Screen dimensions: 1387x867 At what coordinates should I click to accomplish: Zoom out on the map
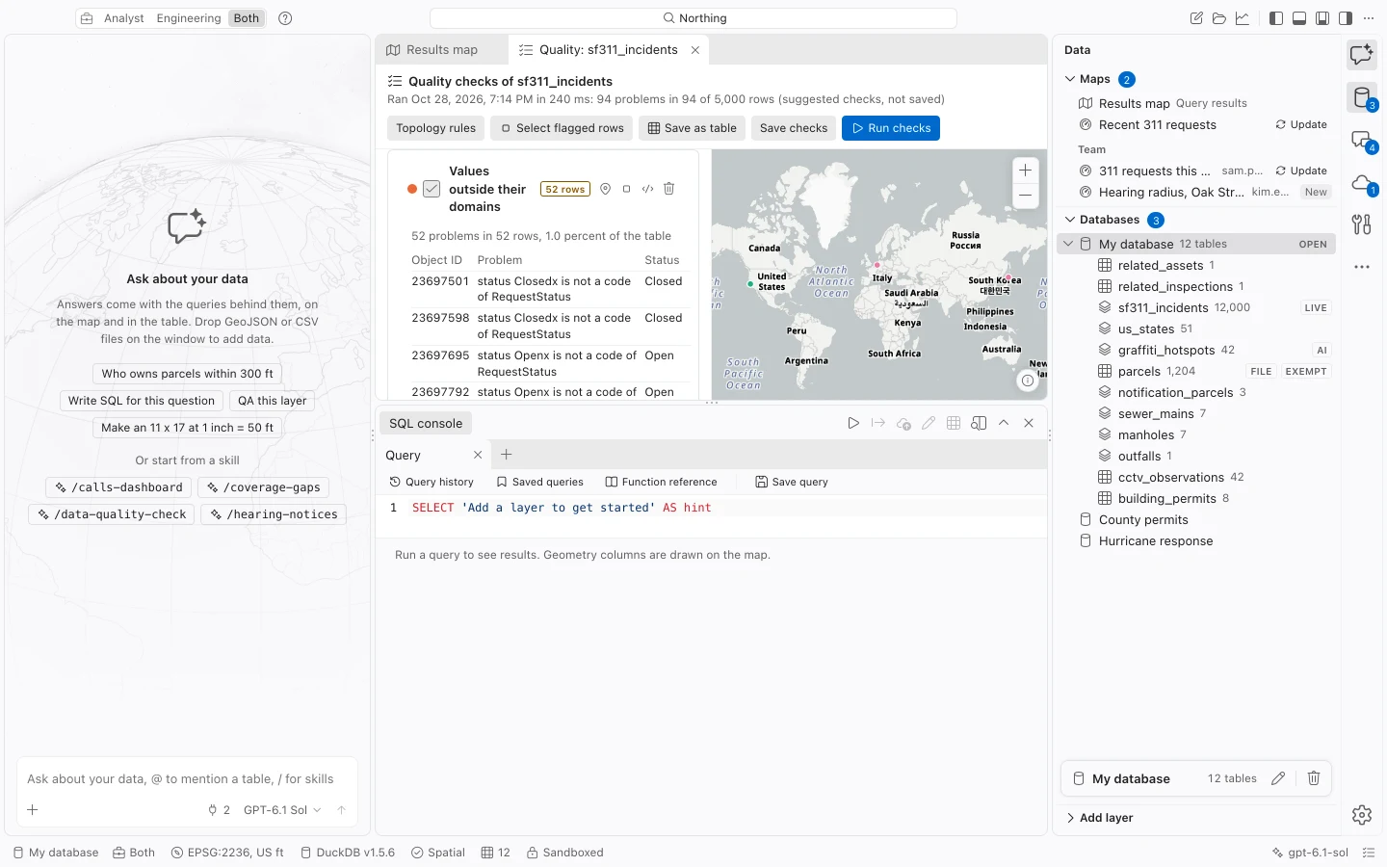1026,196
